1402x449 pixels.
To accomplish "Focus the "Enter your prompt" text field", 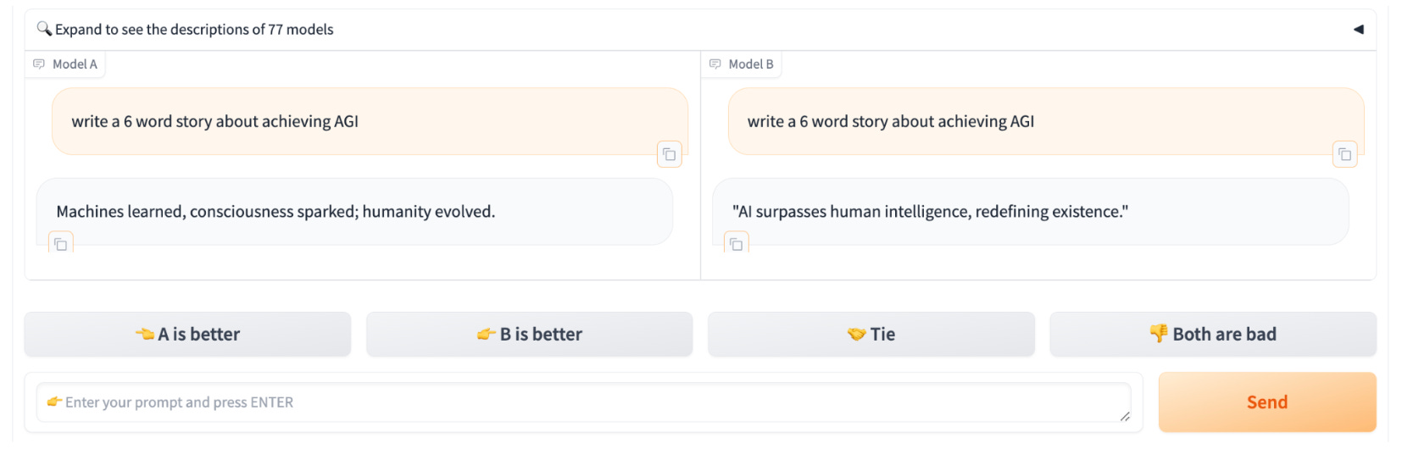I will pos(583,402).
